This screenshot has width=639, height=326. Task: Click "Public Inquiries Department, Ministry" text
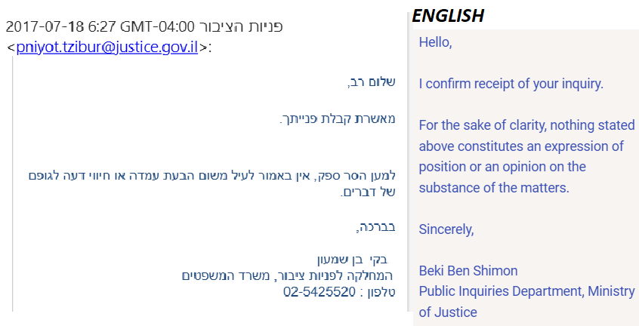coord(526,291)
